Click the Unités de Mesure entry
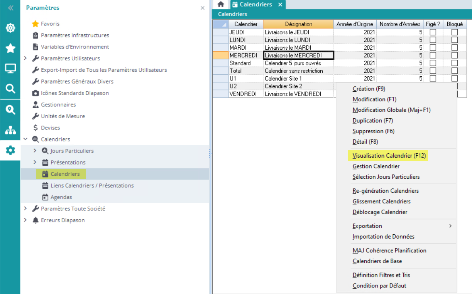Screen dimensions: 472x294 pos(63,116)
